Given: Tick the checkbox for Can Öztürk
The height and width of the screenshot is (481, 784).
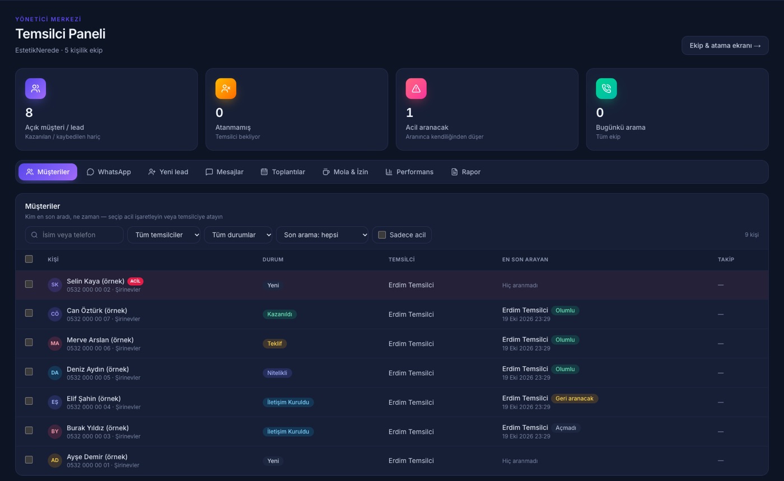Looking at the screenshot, I should 29,313.
